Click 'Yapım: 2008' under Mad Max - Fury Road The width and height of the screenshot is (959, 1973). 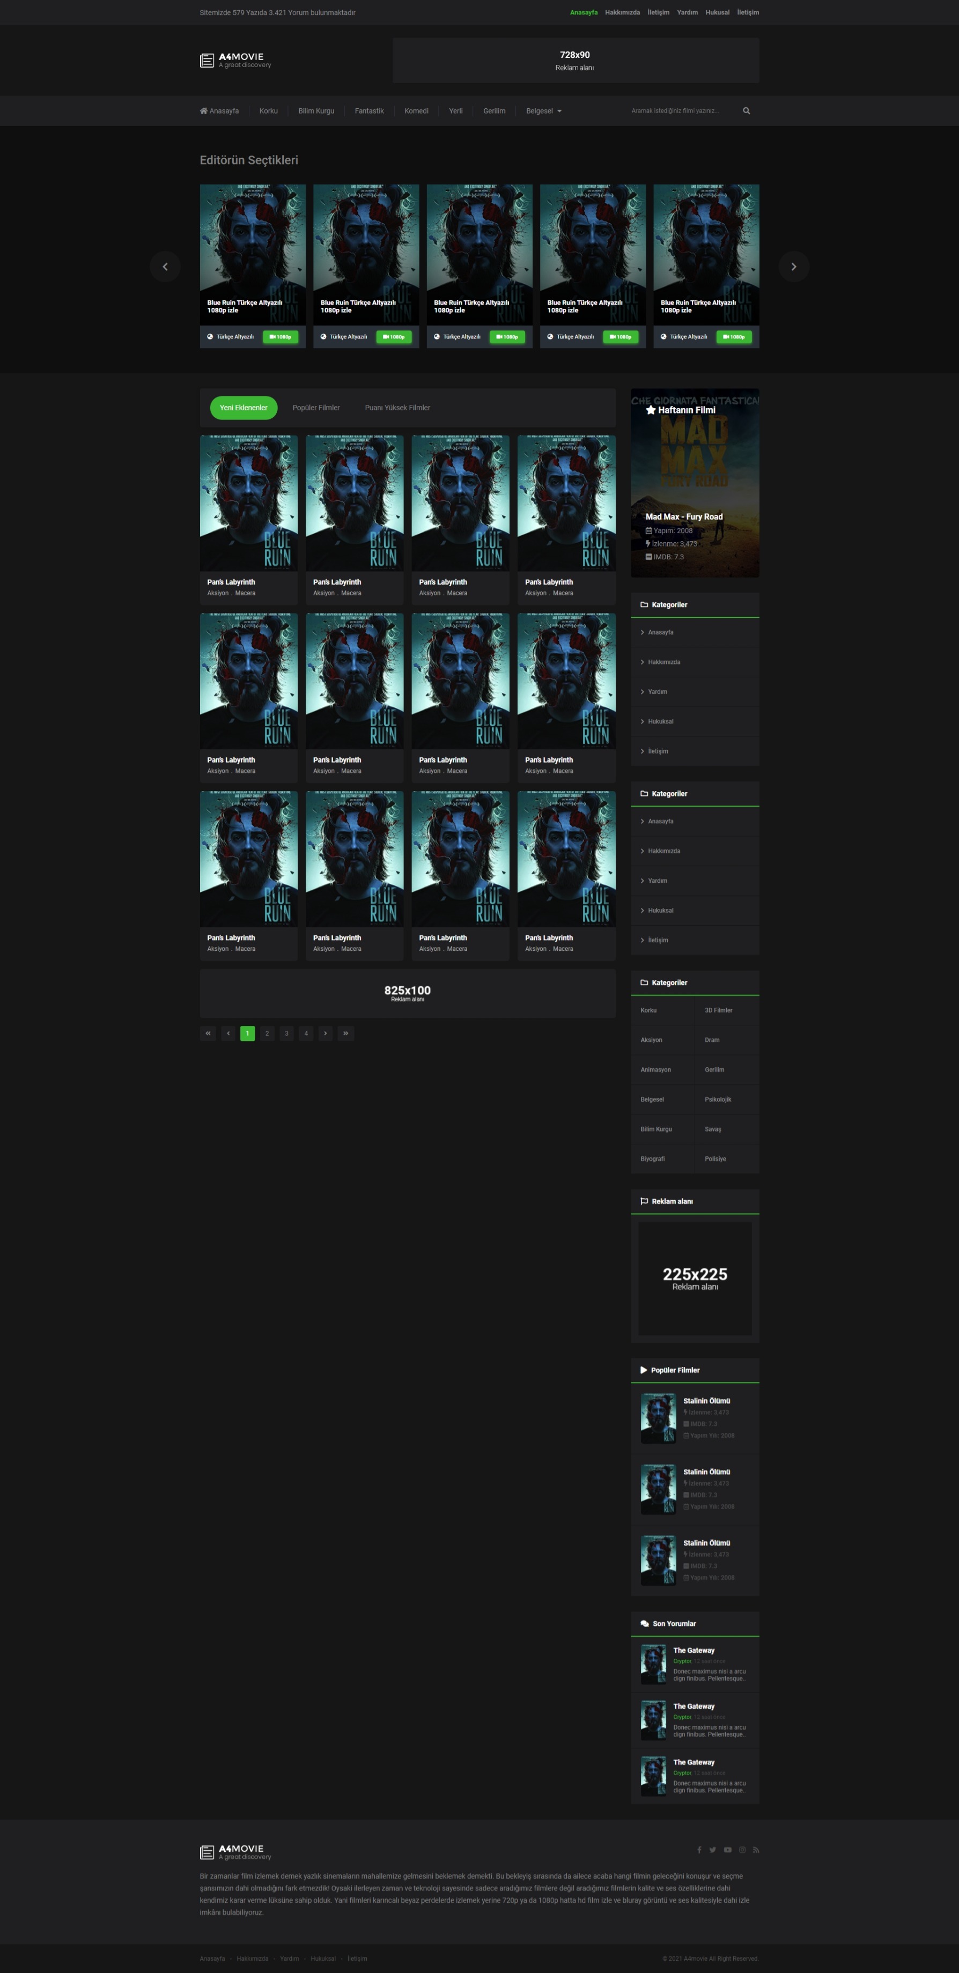pyautogui.click(x=669, y=531)
